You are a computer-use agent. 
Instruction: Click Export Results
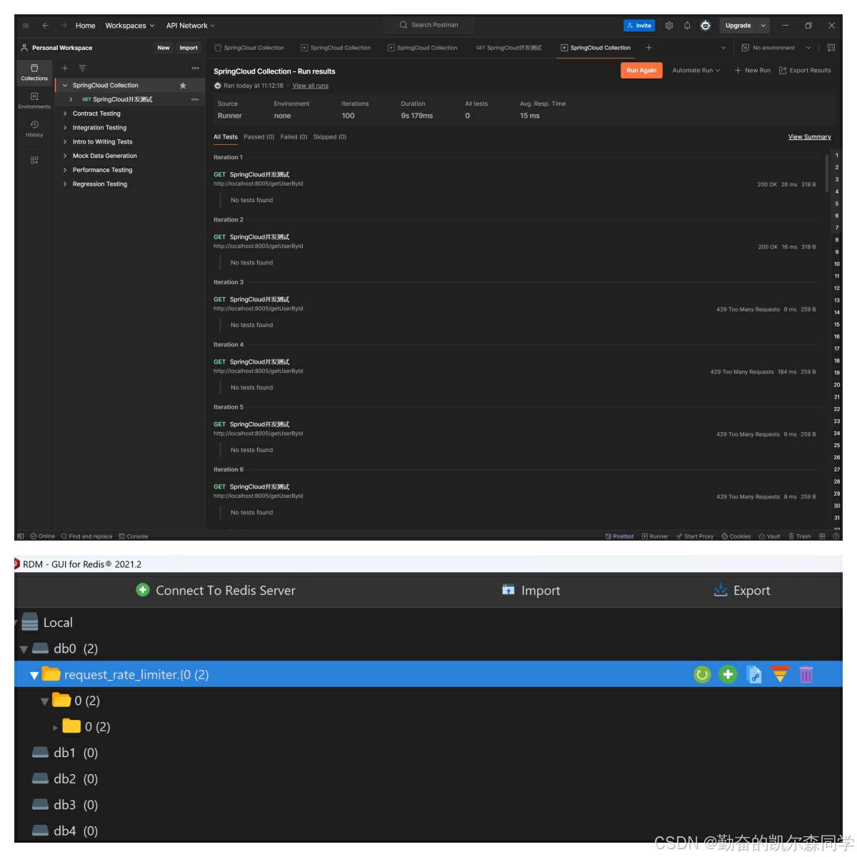[x=805, y=71]
